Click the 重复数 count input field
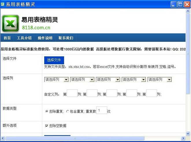The height and width of the screenshot is (142, 191). tap(102, 110)
